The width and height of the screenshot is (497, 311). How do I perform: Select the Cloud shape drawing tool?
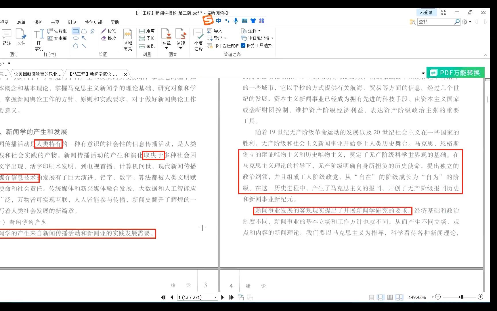click(84, 31)
